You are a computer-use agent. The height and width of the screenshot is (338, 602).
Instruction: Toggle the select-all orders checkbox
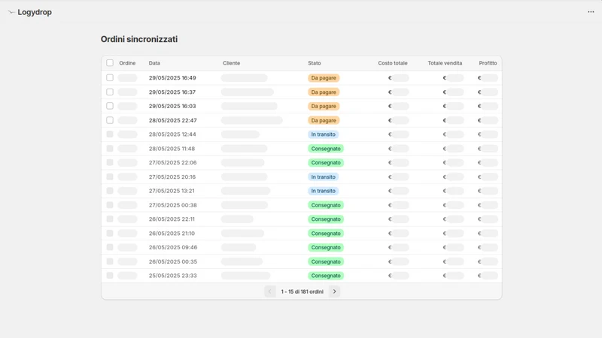click(110, 63)
